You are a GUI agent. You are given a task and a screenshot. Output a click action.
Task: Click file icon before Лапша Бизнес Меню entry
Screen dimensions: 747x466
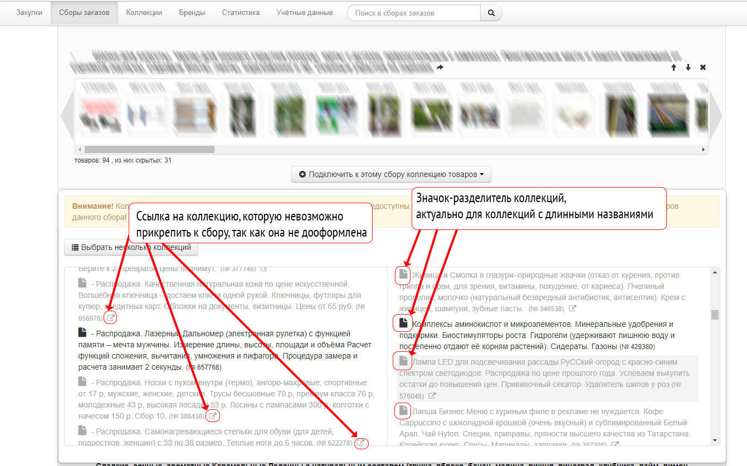click(403, 411)
